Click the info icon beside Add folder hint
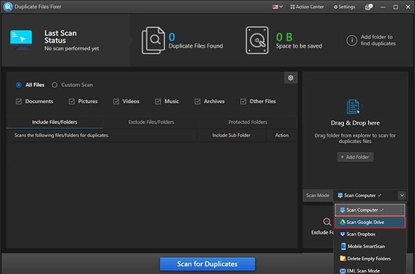Image resolution: width=415 pixels, height=274 pixels. [x=352, y=40]
